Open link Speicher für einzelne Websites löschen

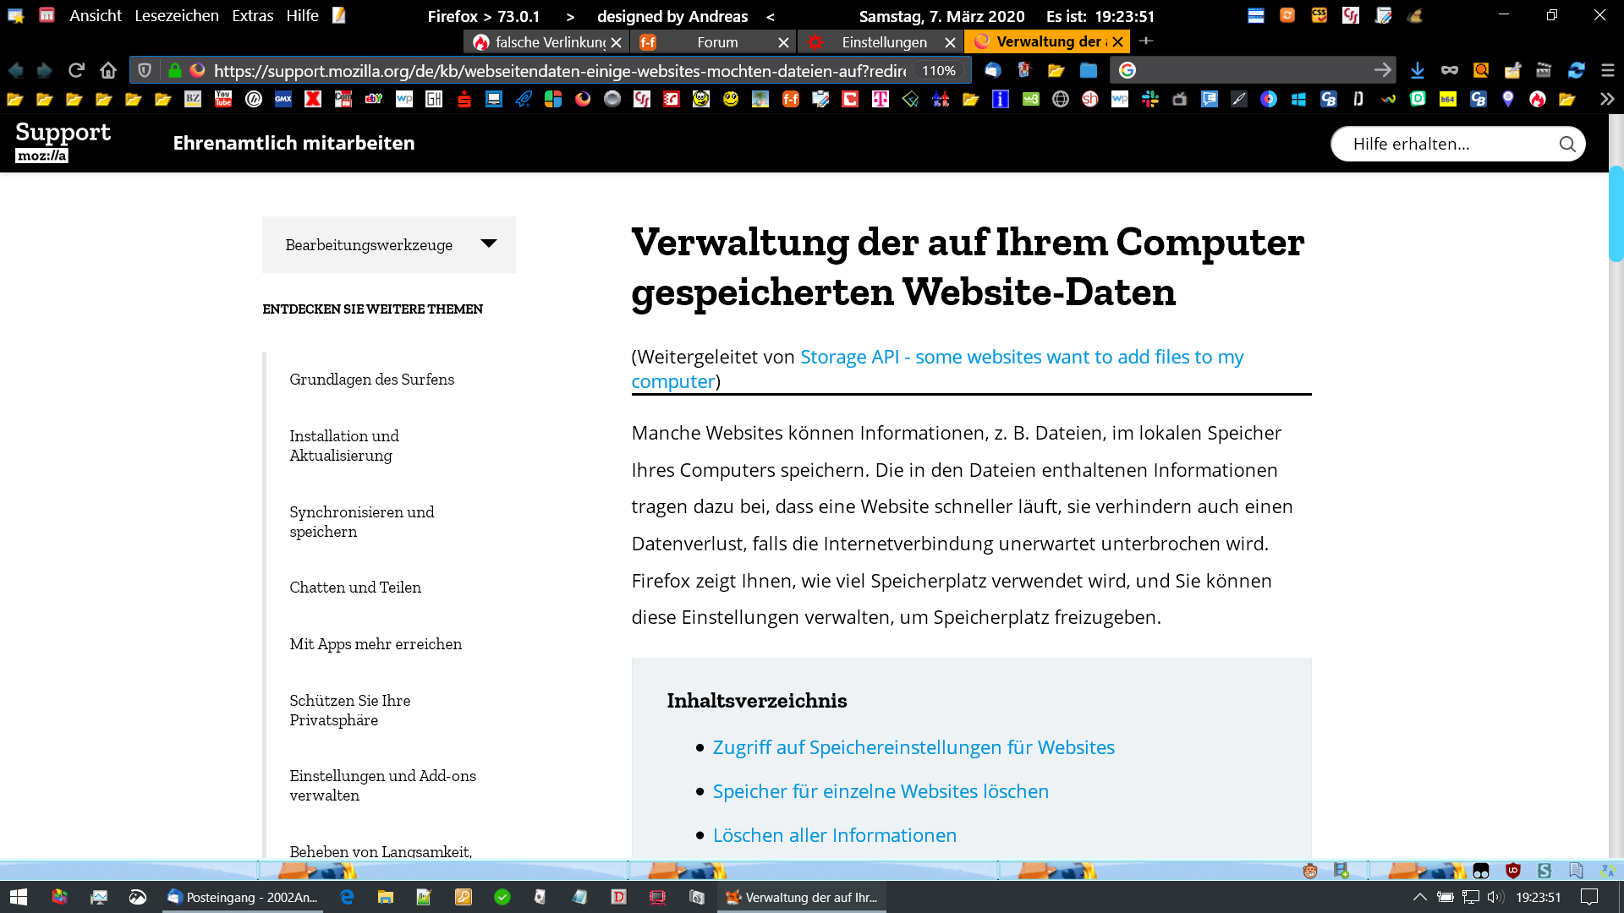click(881, 791)
